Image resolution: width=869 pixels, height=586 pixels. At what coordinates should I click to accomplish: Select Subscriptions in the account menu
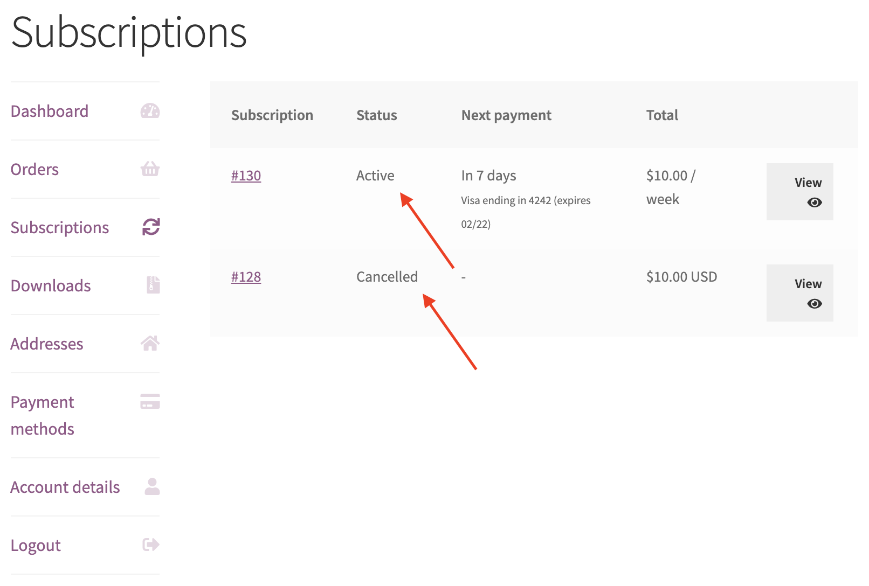60,228
